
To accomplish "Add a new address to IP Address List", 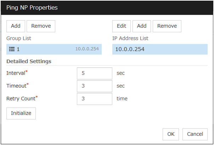I will point(142,26).
